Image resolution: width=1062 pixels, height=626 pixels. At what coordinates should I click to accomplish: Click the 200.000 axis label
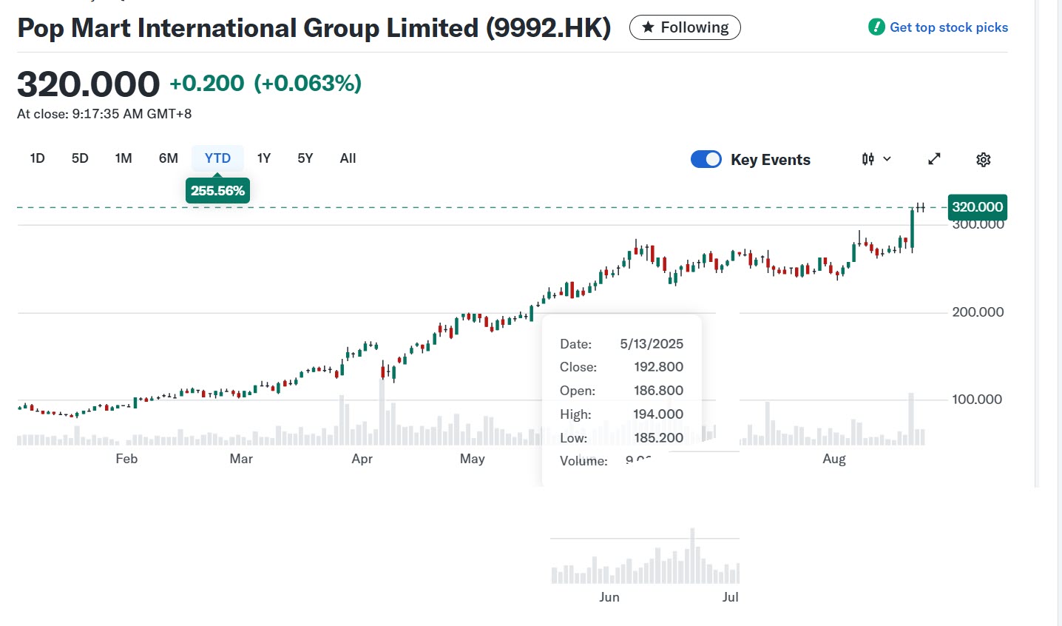tap(978, 312)
